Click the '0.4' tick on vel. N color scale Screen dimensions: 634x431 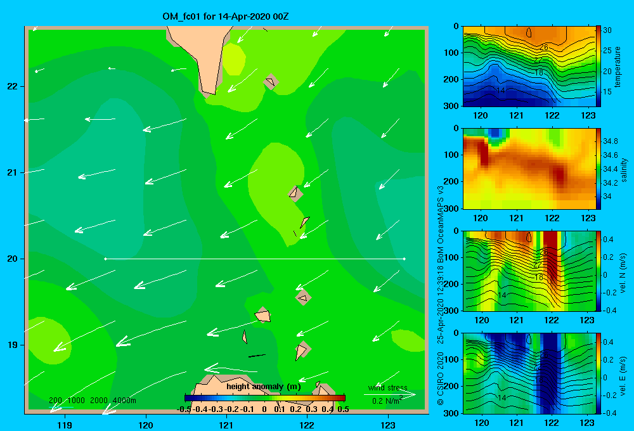(x=608, y=240)
